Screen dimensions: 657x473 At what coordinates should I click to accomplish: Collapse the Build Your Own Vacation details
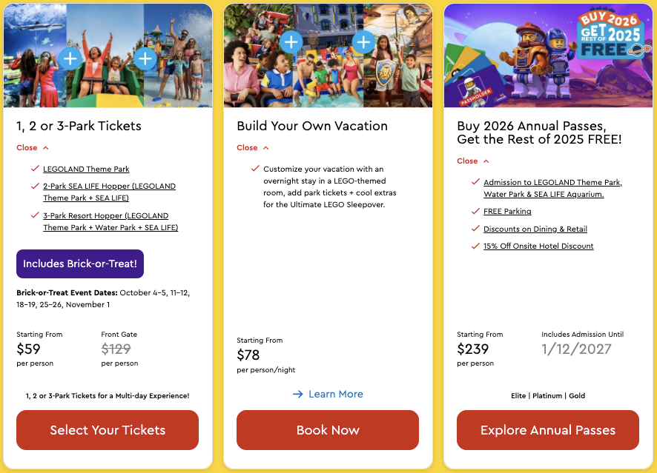[x=253, y=148]
